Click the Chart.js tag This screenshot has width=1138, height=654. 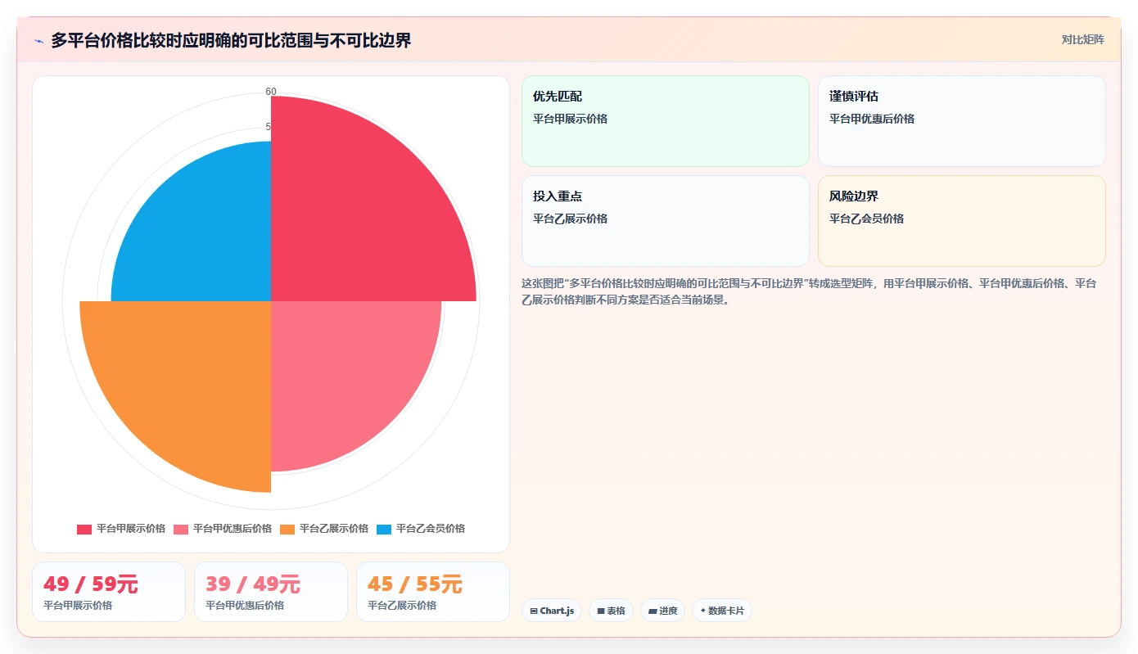click(552, 611)
